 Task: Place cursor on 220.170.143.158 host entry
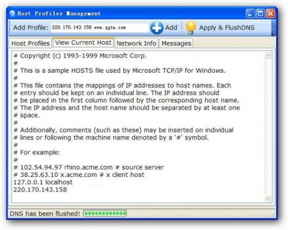click(40, 190)
